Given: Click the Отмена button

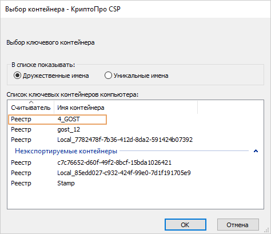Looking at the screenshot, I should point(238,225).
